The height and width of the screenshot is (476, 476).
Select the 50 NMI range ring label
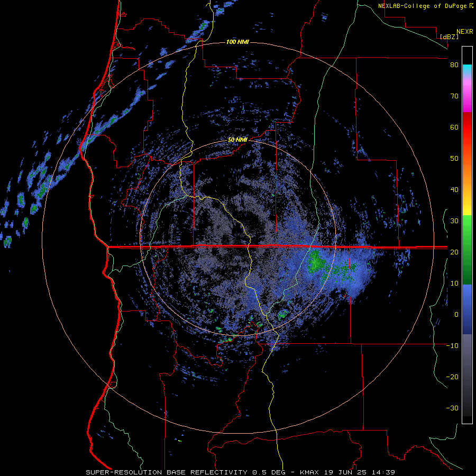[x=237, y=140]
